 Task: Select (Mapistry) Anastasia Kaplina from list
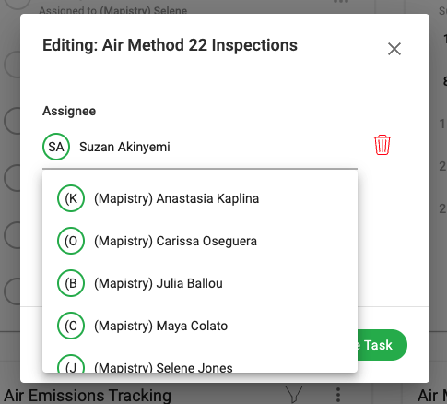point(200,198)
